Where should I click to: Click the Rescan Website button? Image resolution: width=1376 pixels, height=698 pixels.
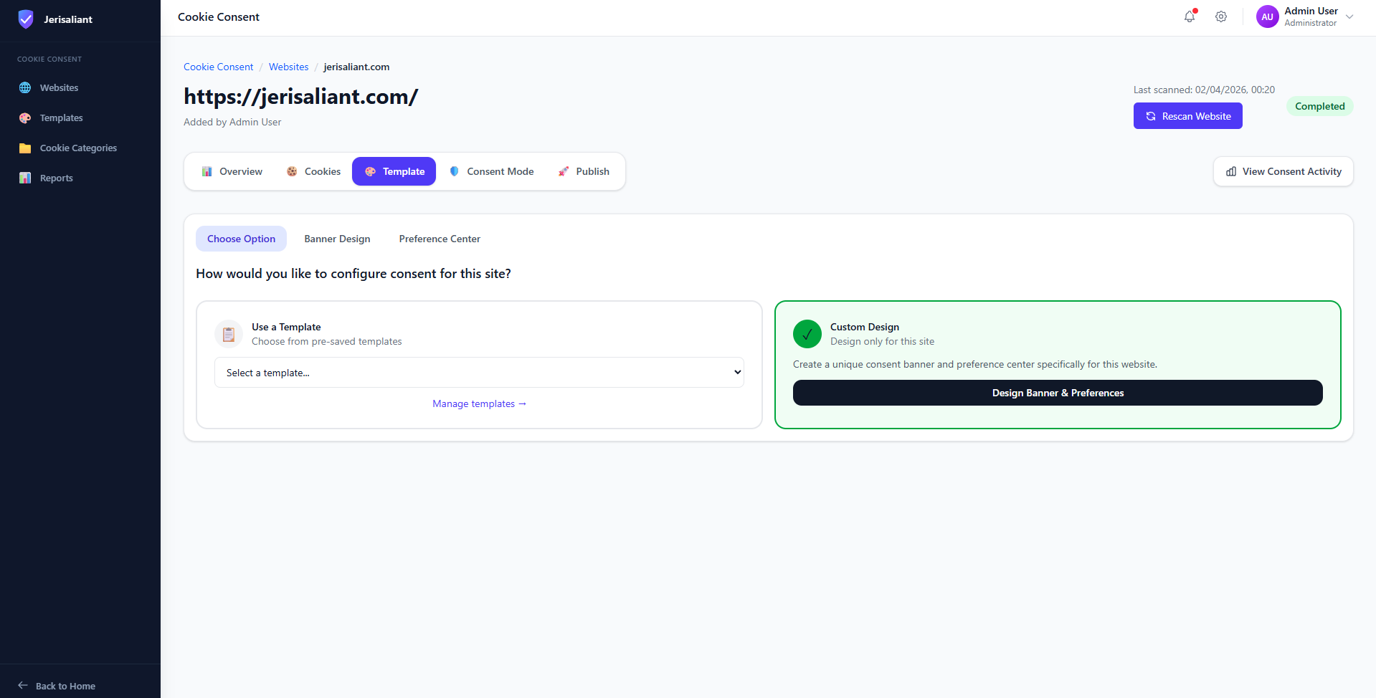click(1187, 116)
